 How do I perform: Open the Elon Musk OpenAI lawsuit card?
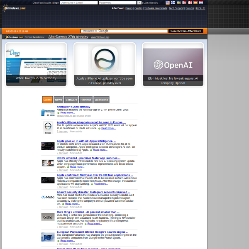[173, 65]
